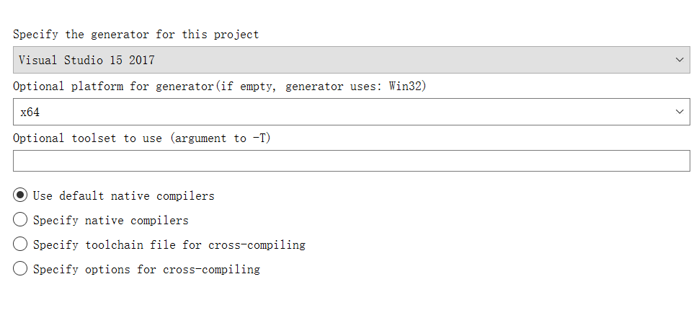Open the Visual Studio 15 2017 generator dropdown
The width and height of the screenshot is (699, 318).
pos(351,60)
